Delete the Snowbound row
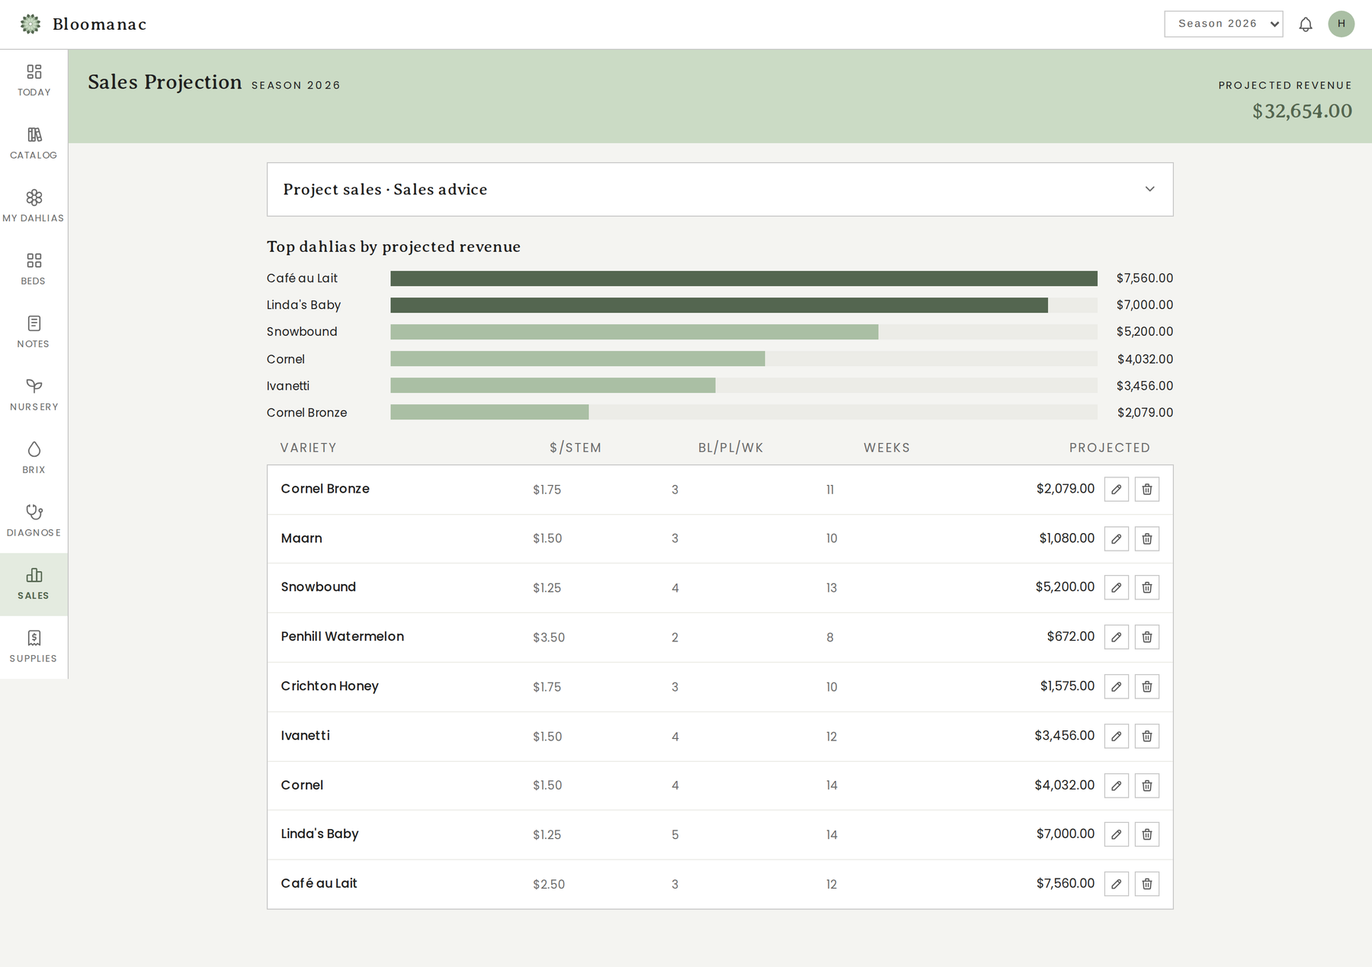Viewport: 1372px width, 967px height. point(1147,587)
